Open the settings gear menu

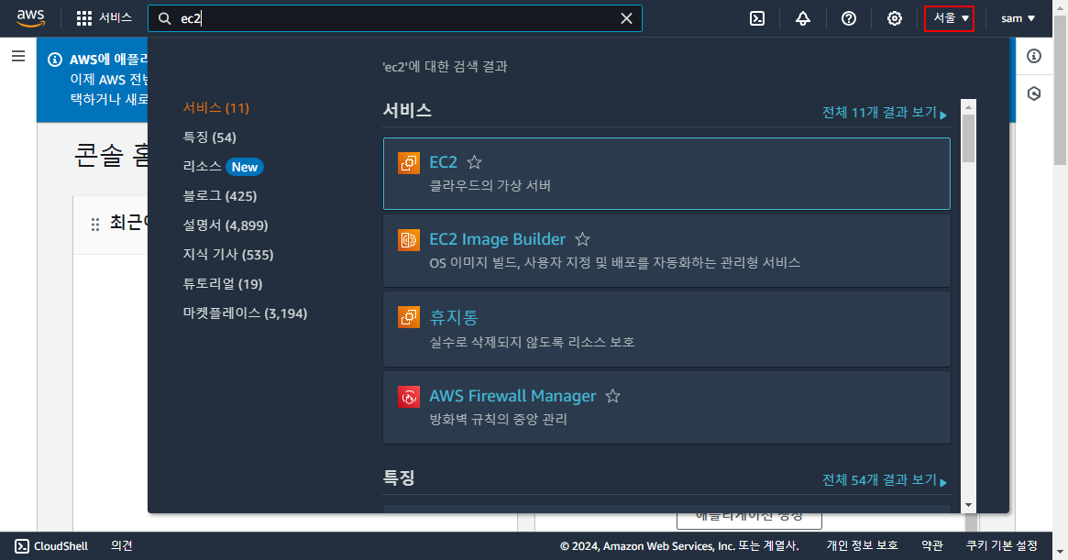(x=895, y=18)
